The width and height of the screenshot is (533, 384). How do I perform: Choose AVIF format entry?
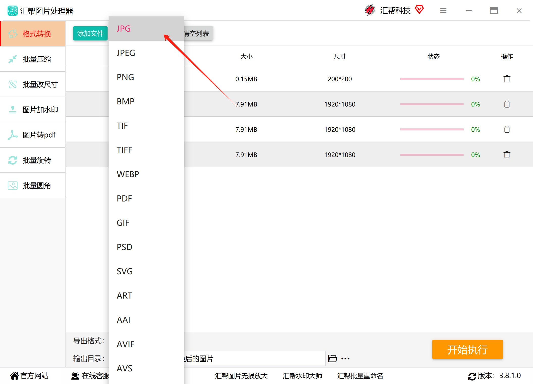pyautogui.click(x=146, y=344)
